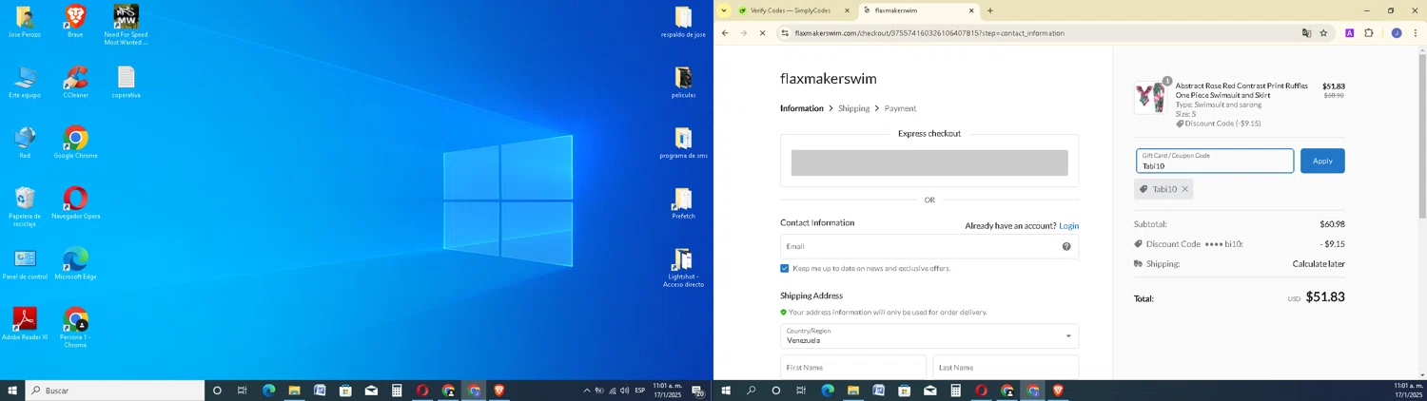Viewport: 1427px width, 401px height.
Task: Open Calculator in taskbar under the browser
Action: (956, 391)
